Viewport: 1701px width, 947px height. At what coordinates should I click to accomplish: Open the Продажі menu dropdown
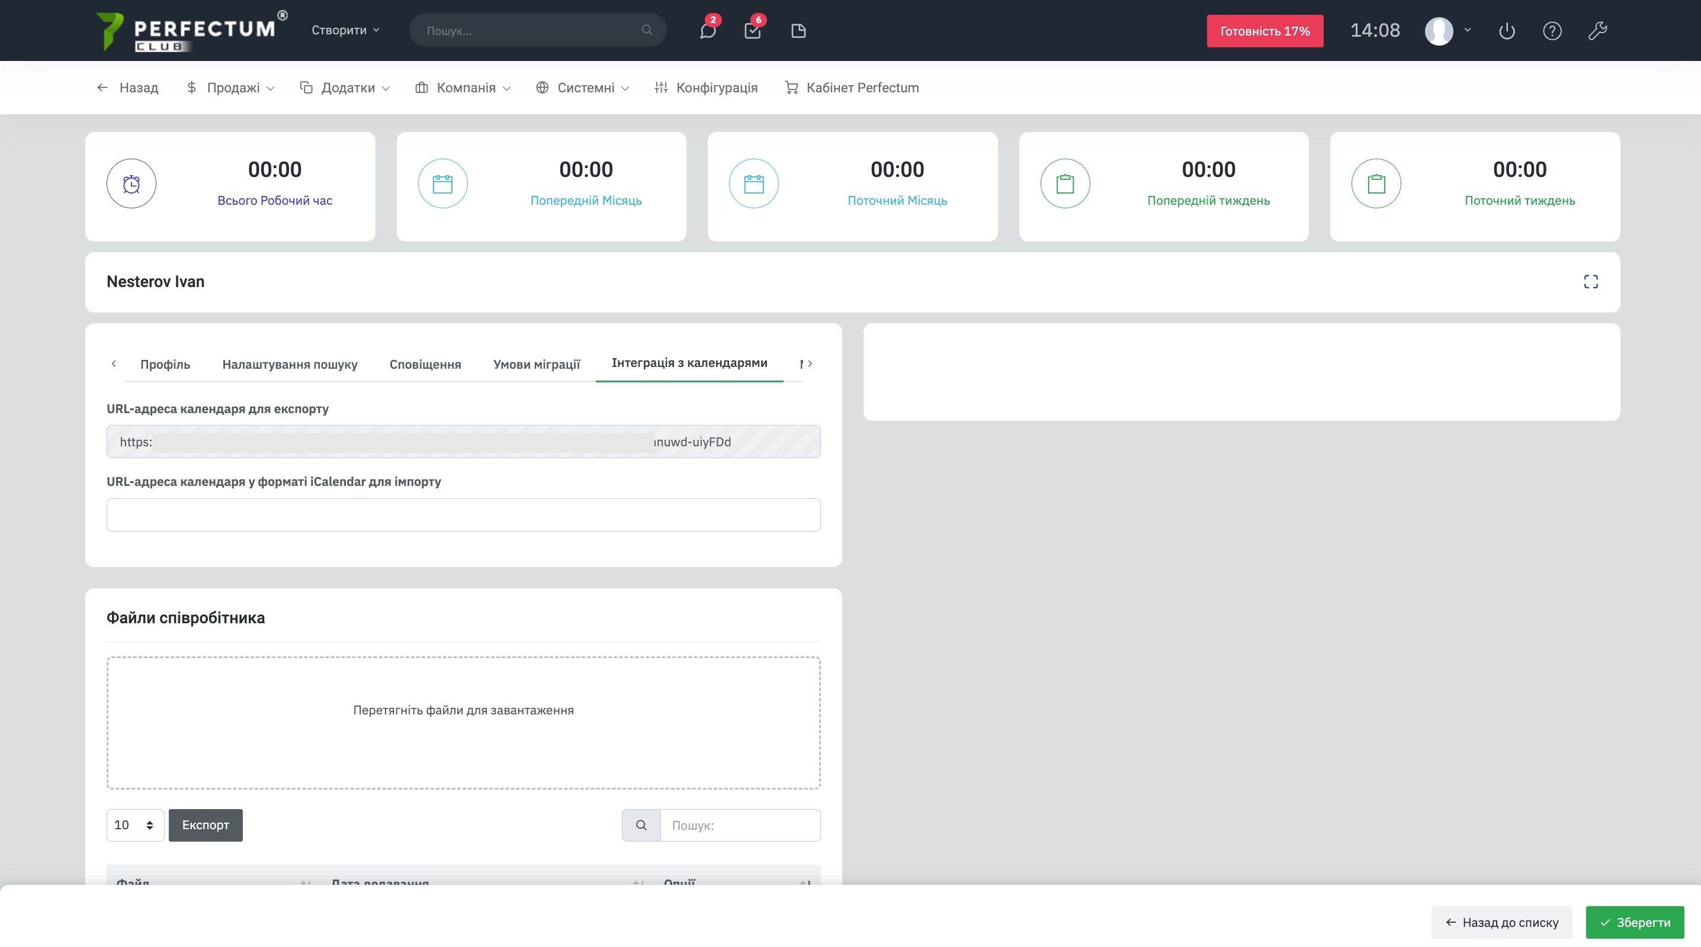coord(230,88)
